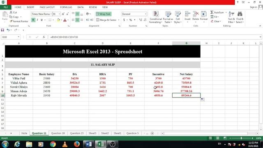Viewport: 263px width, 148px height.
Task: Switch to Page Break Preview in status bar
Action: click(225, 138)
